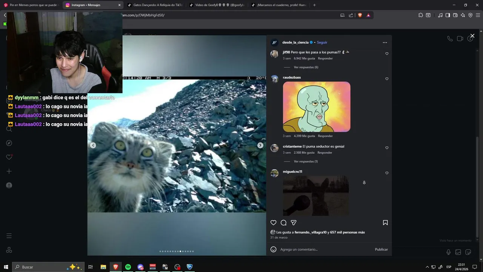
Task: Open Leo AI sparkle icon
Action: pyautogui.click(x=463, y=15)
